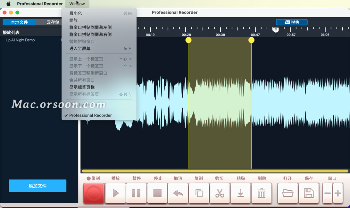Click the 00:19 mark on the timeline ruler
This screenshot has width=350, height=208.
(150, 35)
